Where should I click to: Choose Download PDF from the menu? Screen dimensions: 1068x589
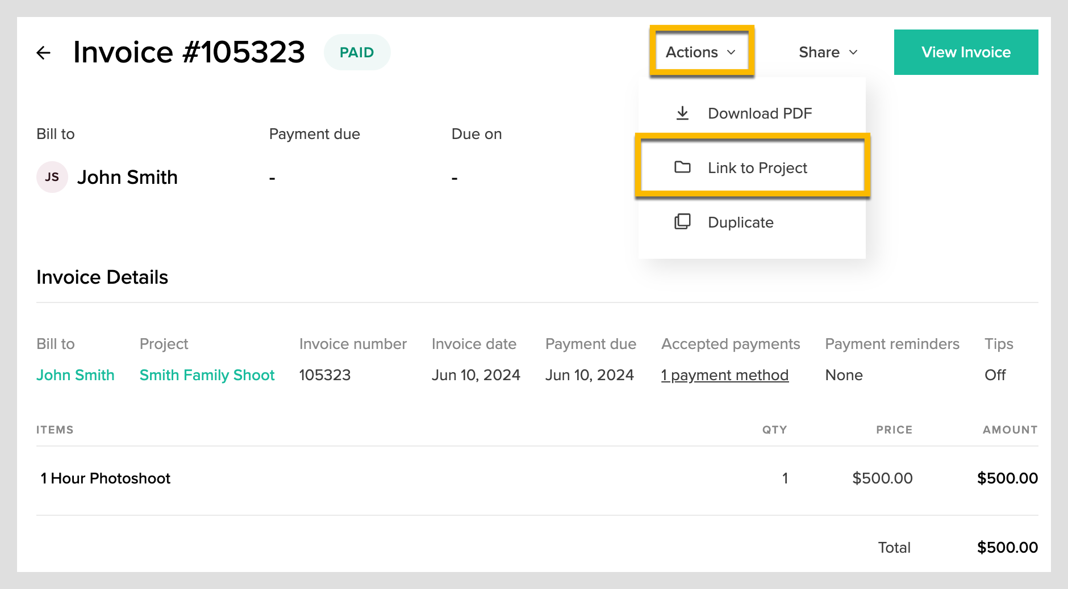760,113
